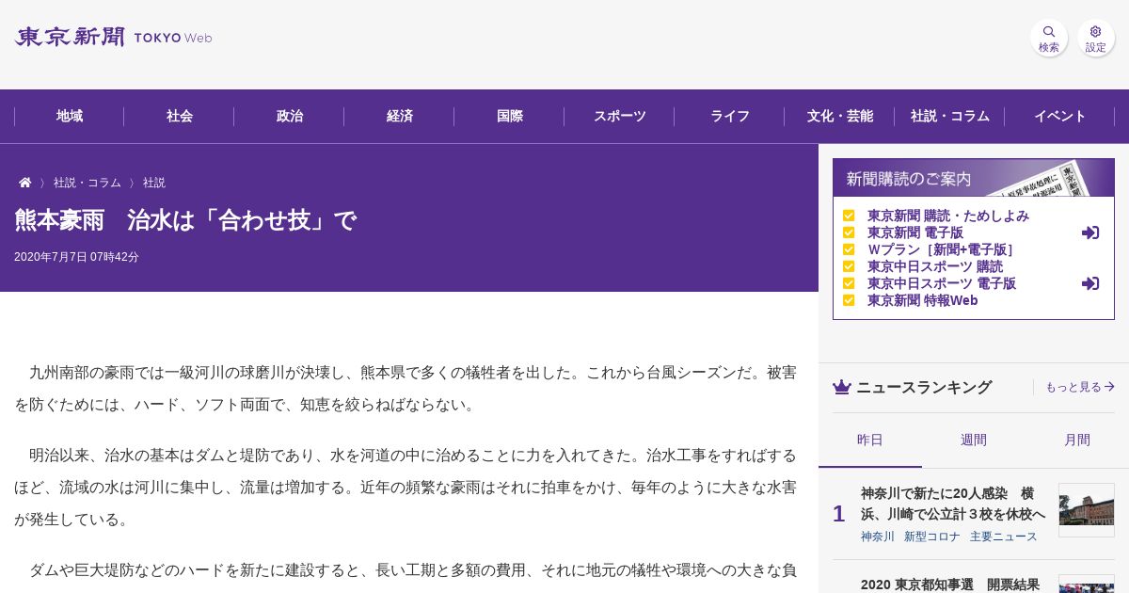Open the 2020 東京都知事選 開票結果 article
Image resolution: width=1129 pixels, height=593 pixels.
(950, 585)
